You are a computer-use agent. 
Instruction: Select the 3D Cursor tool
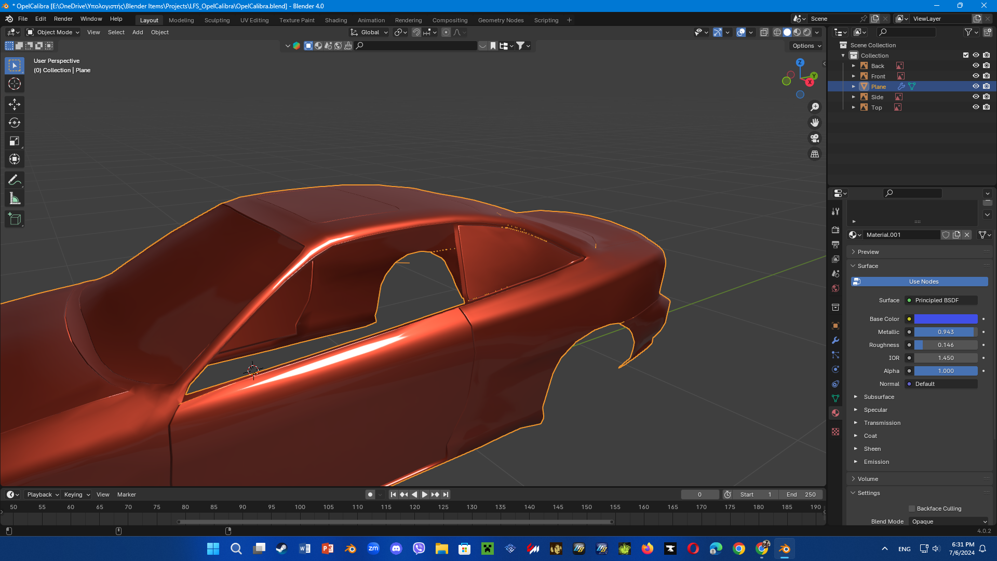click(15, 84)
